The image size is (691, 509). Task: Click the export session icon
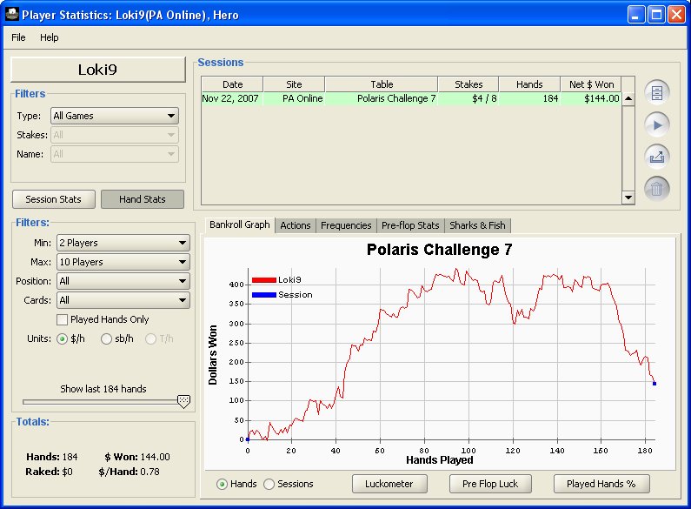pos(657,157)
